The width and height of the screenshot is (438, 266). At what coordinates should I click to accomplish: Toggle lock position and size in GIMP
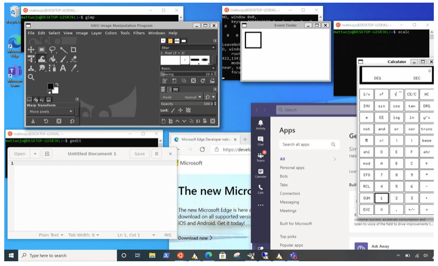tap(180, 110)
